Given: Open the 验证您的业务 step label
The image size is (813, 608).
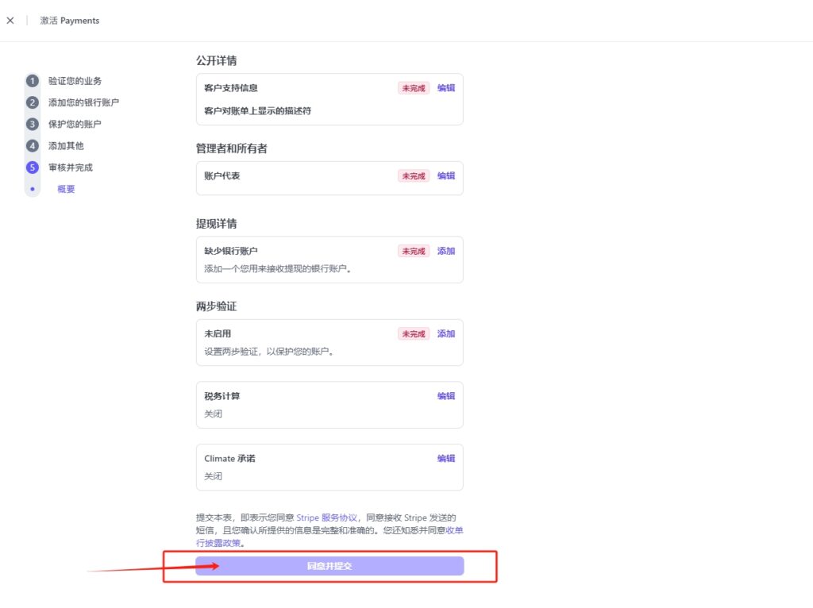Looking at the screenshot, I should point(75,81).
